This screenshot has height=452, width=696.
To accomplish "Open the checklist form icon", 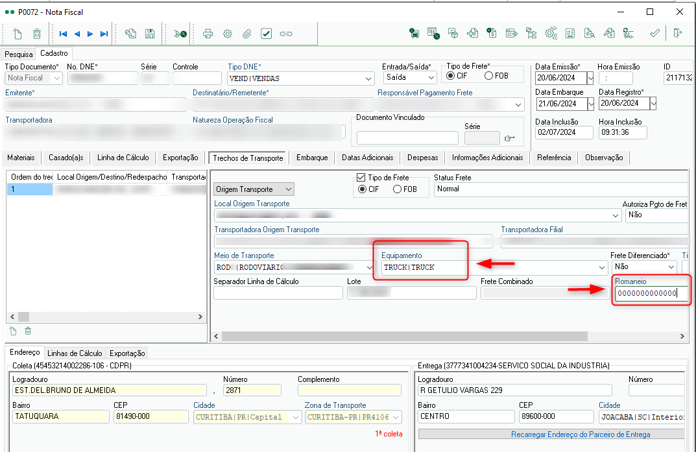I will [570, 33].
